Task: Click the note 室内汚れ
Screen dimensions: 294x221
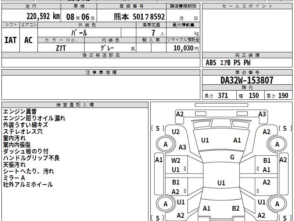Action: (x=14, y=138)
